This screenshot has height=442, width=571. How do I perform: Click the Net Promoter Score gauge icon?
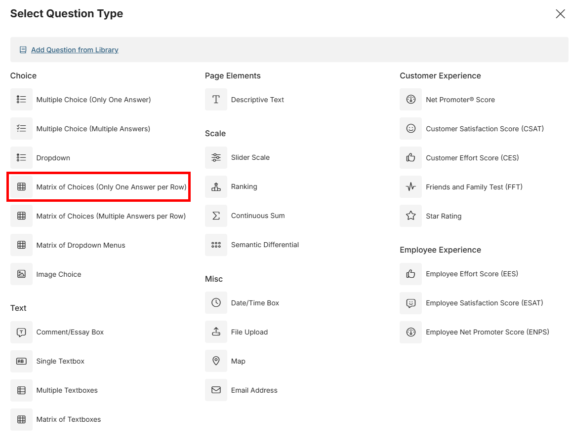411,99
